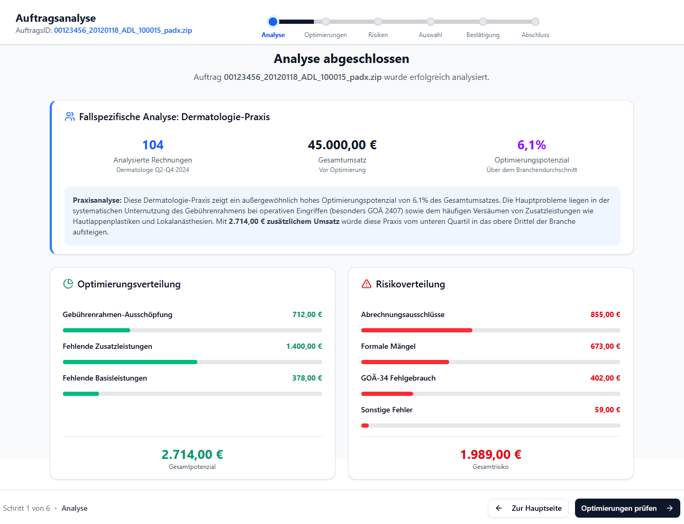Open the AuftragsID zip file link

[123, 30]
